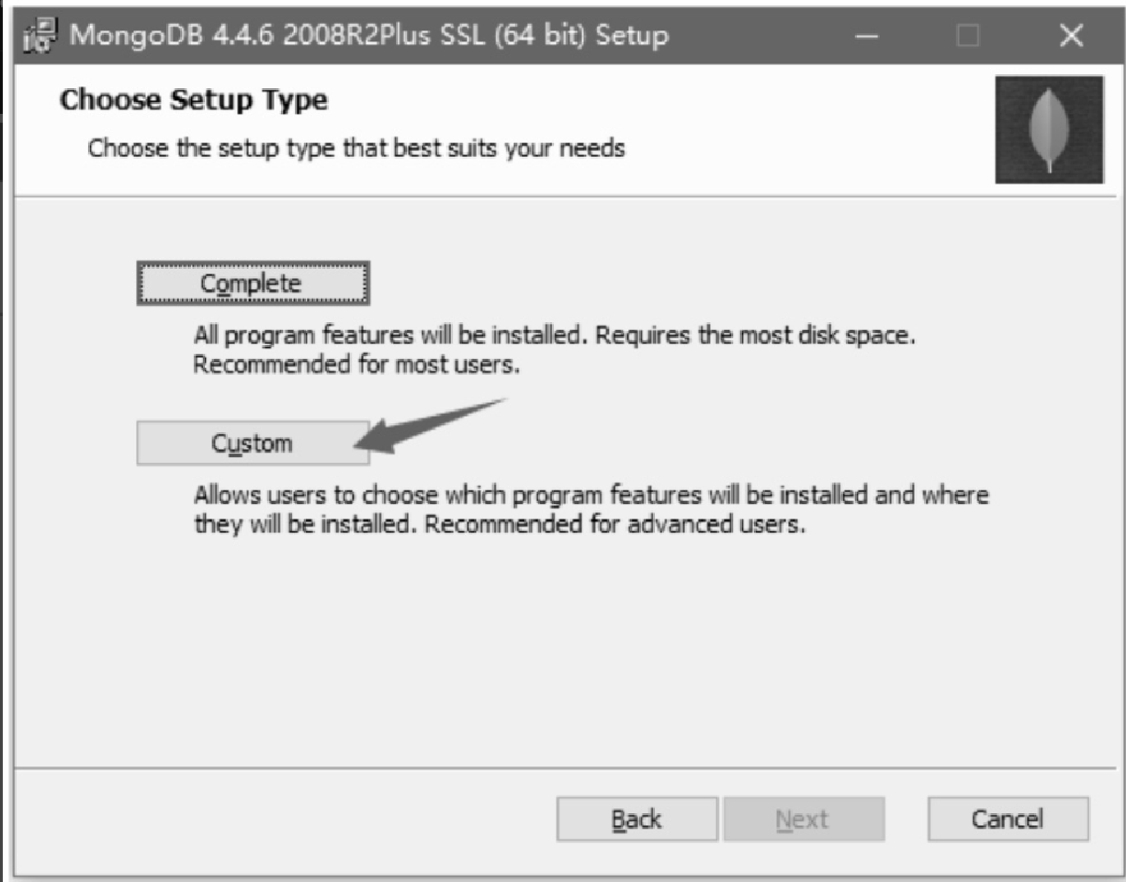This screenshot has height=882, width=1126.
Task: Choose the Complete setup type
Action: [253, 284]
